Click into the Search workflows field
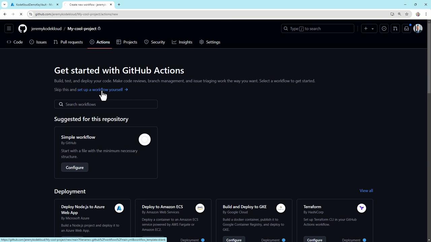431x242 pixels. pyautogui.click(x=106, y=104)
